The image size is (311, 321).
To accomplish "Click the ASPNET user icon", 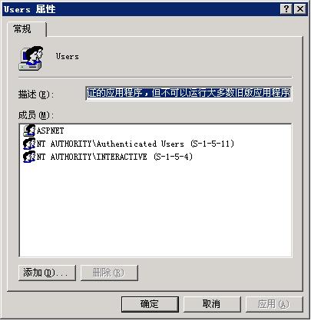I will coord(29,131).
